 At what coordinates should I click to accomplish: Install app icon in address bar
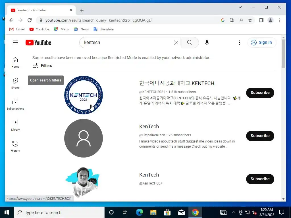232,20
